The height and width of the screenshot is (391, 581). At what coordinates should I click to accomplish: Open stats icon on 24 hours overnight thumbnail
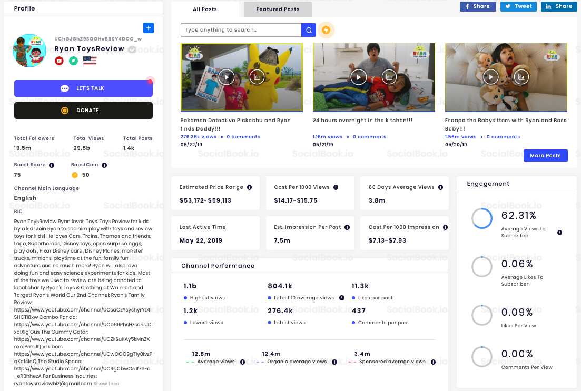tap(389, 77)
